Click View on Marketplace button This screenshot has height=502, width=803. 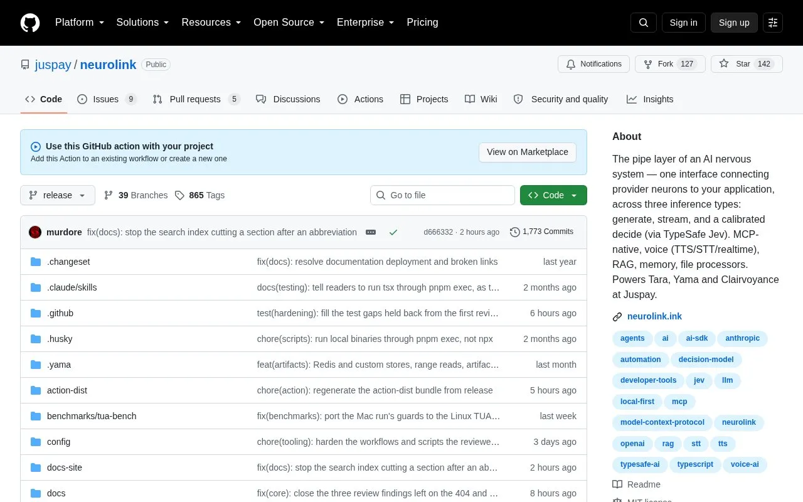[528, 152]
